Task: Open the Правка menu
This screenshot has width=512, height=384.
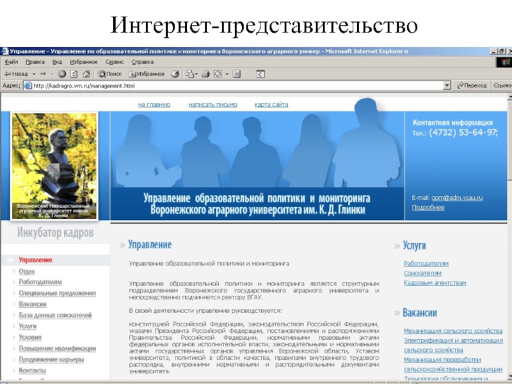Action: pos(35,62)
